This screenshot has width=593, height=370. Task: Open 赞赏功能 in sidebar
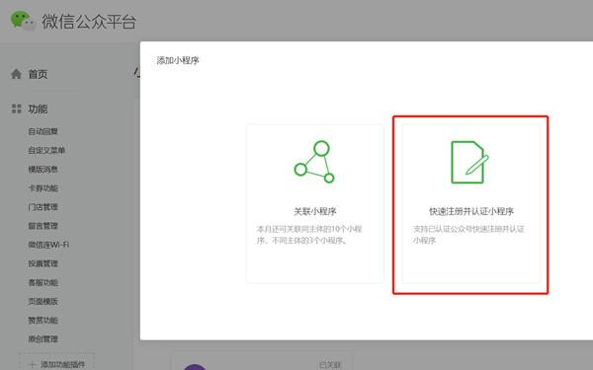point(43,320)
